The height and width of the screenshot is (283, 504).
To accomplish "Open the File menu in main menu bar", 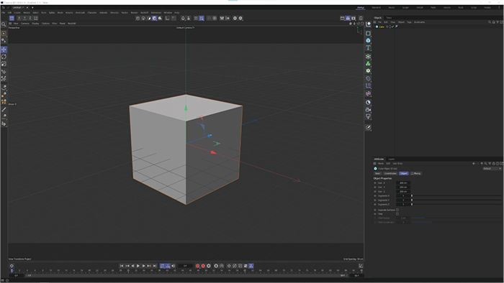I will (3, 13).
